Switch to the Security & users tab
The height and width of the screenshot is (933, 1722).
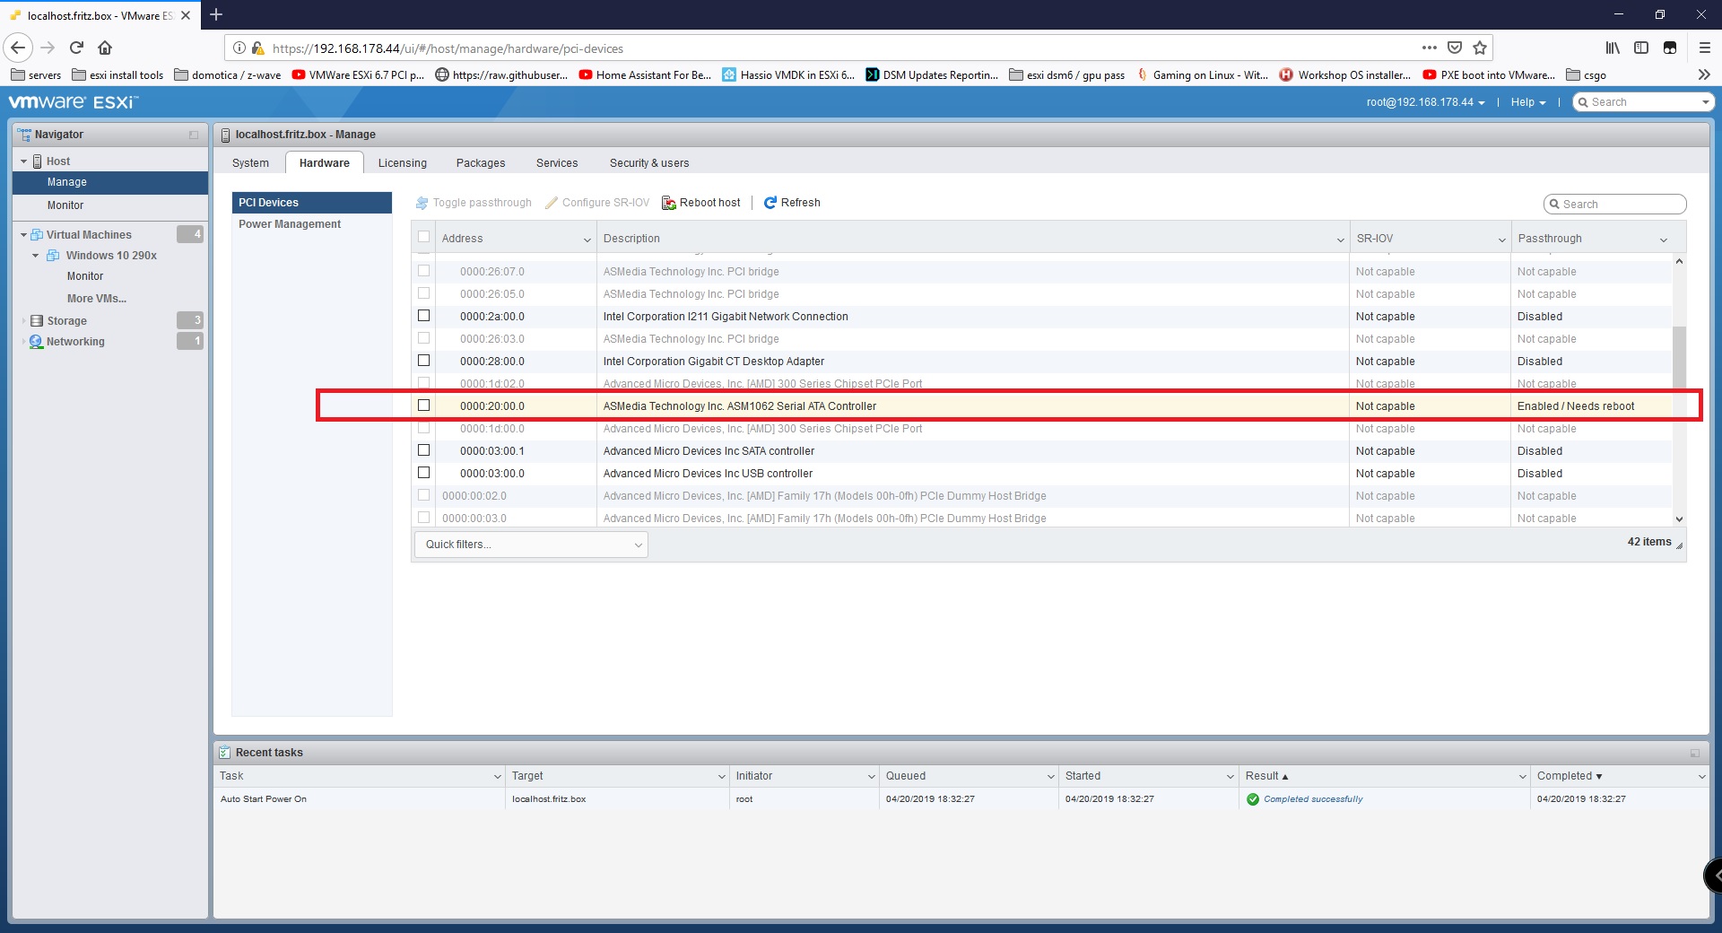pyautogui.click(x=649, y=163)
